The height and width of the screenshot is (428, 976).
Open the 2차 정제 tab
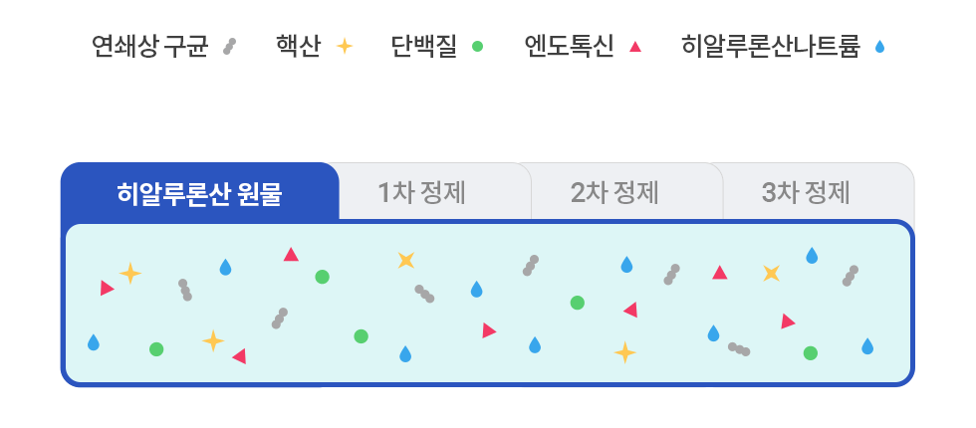614,192
